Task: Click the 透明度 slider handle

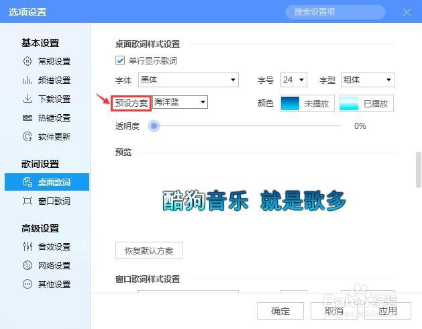Action: click(x=154, y=126)
